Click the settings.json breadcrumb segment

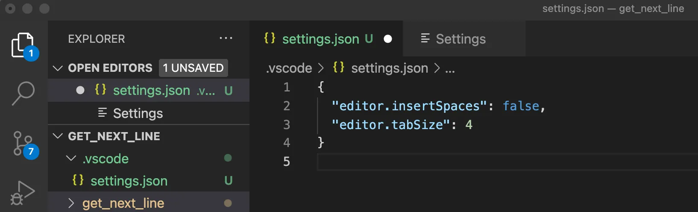click(x=389, y=68)
